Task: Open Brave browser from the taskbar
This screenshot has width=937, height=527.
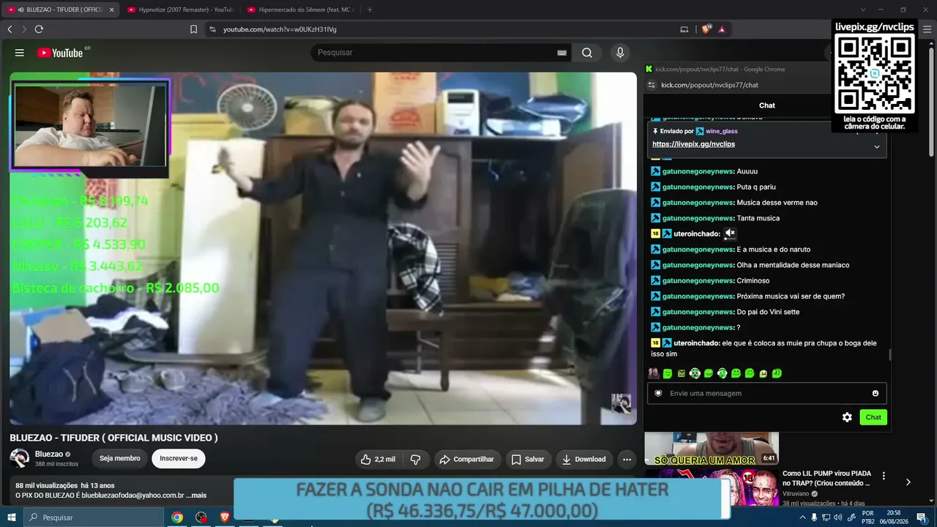Action: [225, 517]
